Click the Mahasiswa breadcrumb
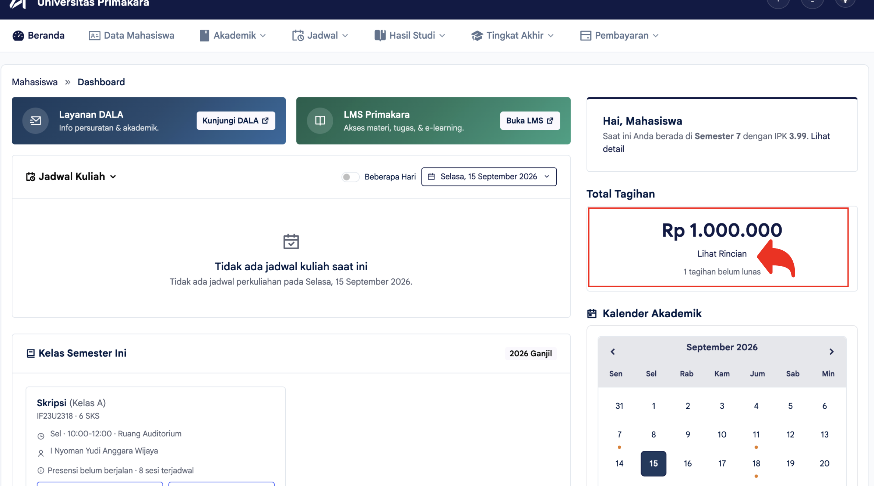The height and width of the screenshot is (486, 874). coord(35,82)
